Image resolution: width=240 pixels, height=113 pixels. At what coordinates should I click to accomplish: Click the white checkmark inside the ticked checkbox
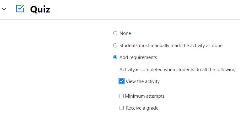(121, 81)
